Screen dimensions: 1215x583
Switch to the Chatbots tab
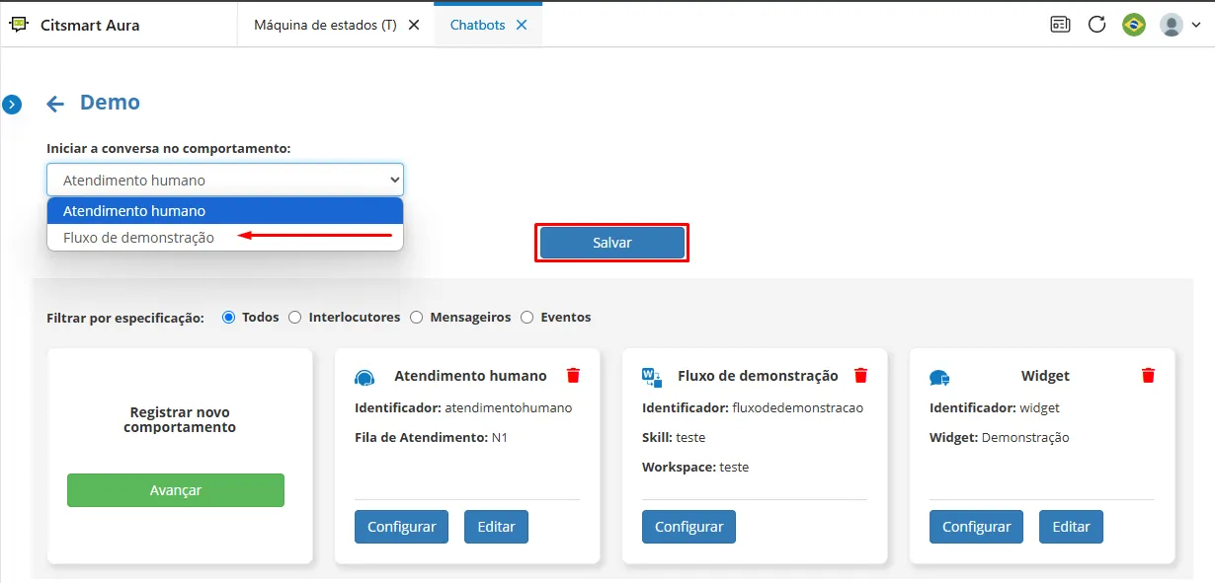(475, 25)
